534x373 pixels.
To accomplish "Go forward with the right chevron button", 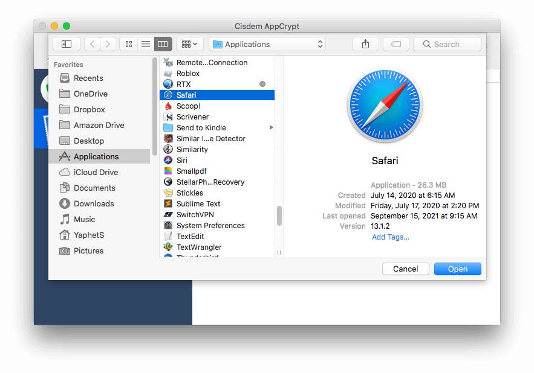I will (108, 44).
